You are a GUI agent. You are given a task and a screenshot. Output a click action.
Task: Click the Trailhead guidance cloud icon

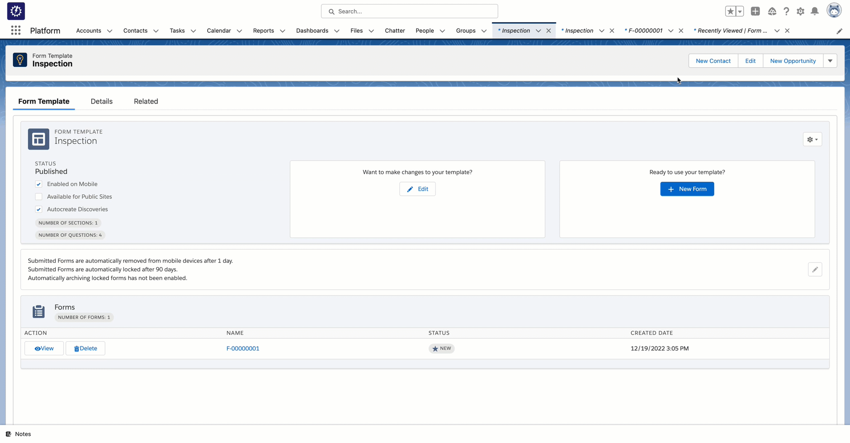pos(772,12)
